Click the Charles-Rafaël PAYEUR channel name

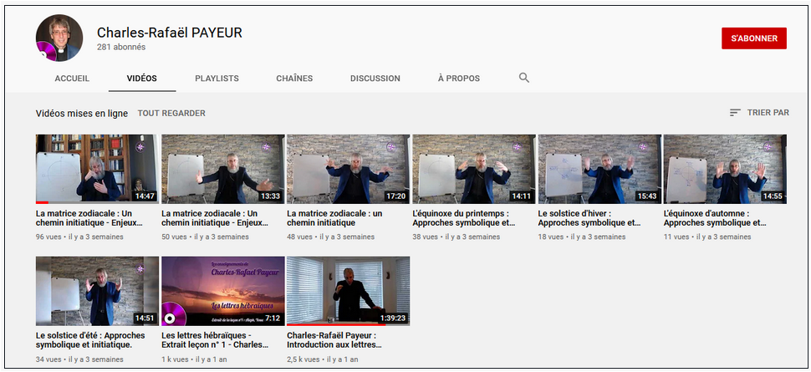click(170, 33)
